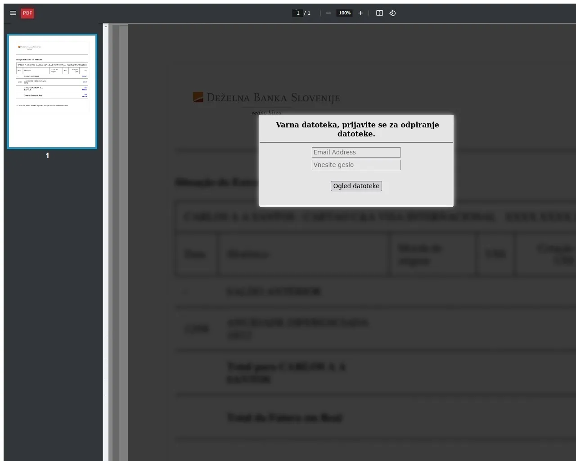Select the page 1 thumbnail
The image size is (576, 461).
[52, 91]
